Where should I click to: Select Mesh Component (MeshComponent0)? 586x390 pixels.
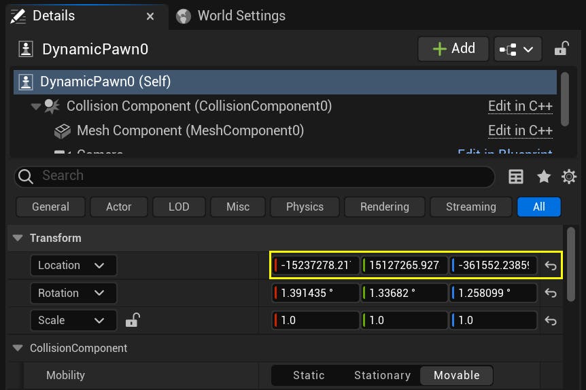pos(190,130)
